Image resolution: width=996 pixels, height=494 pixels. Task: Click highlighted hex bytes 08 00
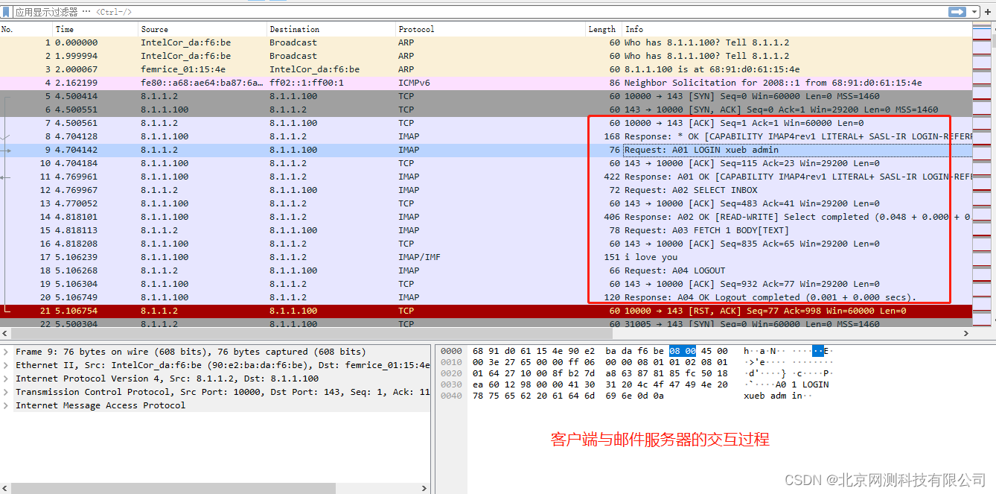[682, 351]
